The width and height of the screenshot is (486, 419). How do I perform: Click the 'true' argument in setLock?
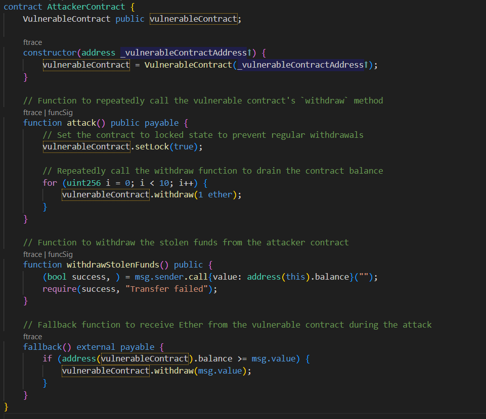tap(184, 147)
